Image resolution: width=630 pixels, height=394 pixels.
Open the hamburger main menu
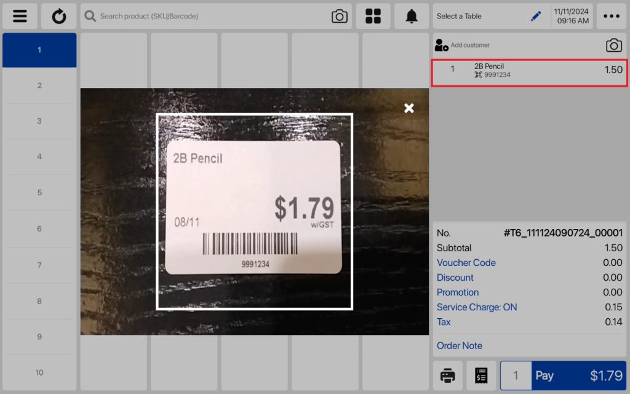click(20, 16)
